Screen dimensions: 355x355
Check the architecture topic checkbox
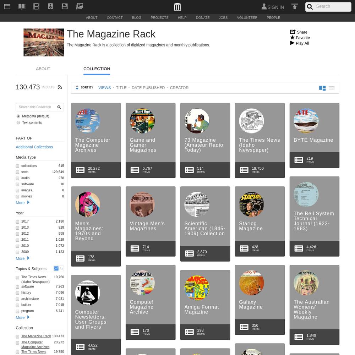(17, 299)
